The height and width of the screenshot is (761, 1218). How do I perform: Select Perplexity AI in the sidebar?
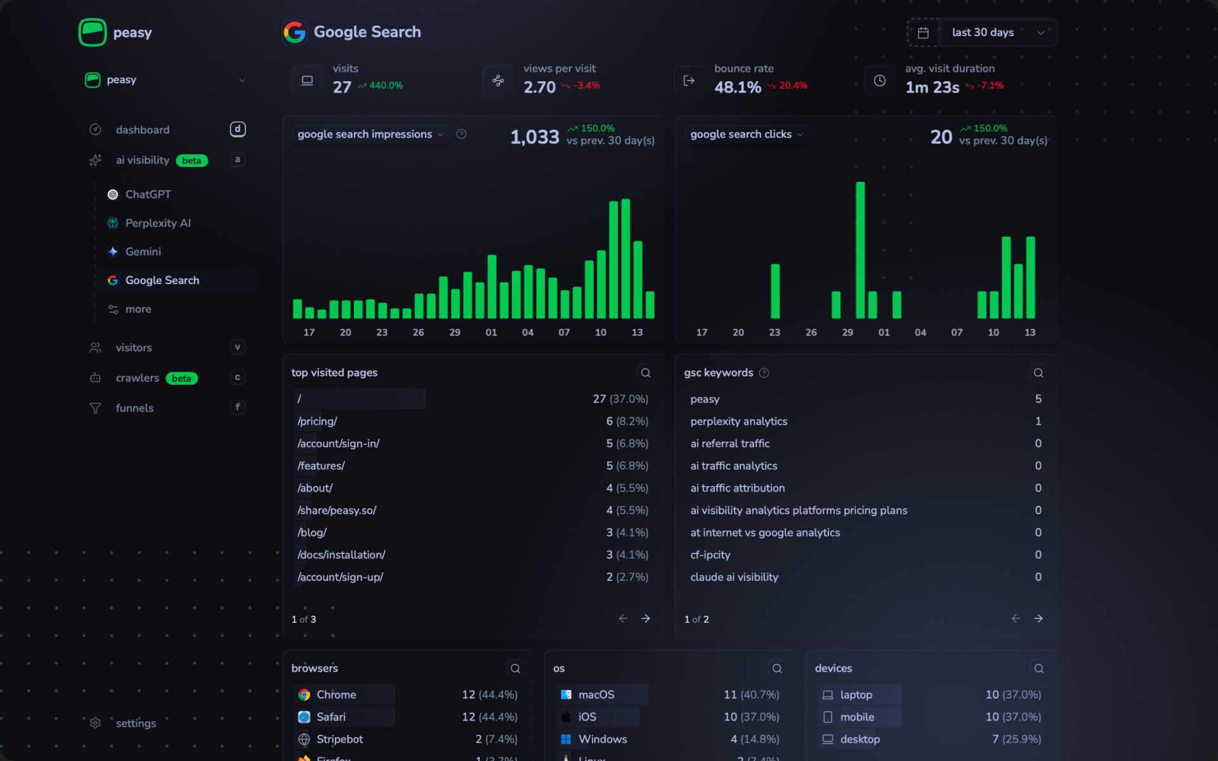click(x=157, y=223)
